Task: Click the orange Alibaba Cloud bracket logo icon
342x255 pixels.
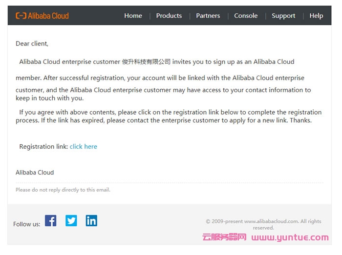Action: pyautogui.click(x=21, y=16)
